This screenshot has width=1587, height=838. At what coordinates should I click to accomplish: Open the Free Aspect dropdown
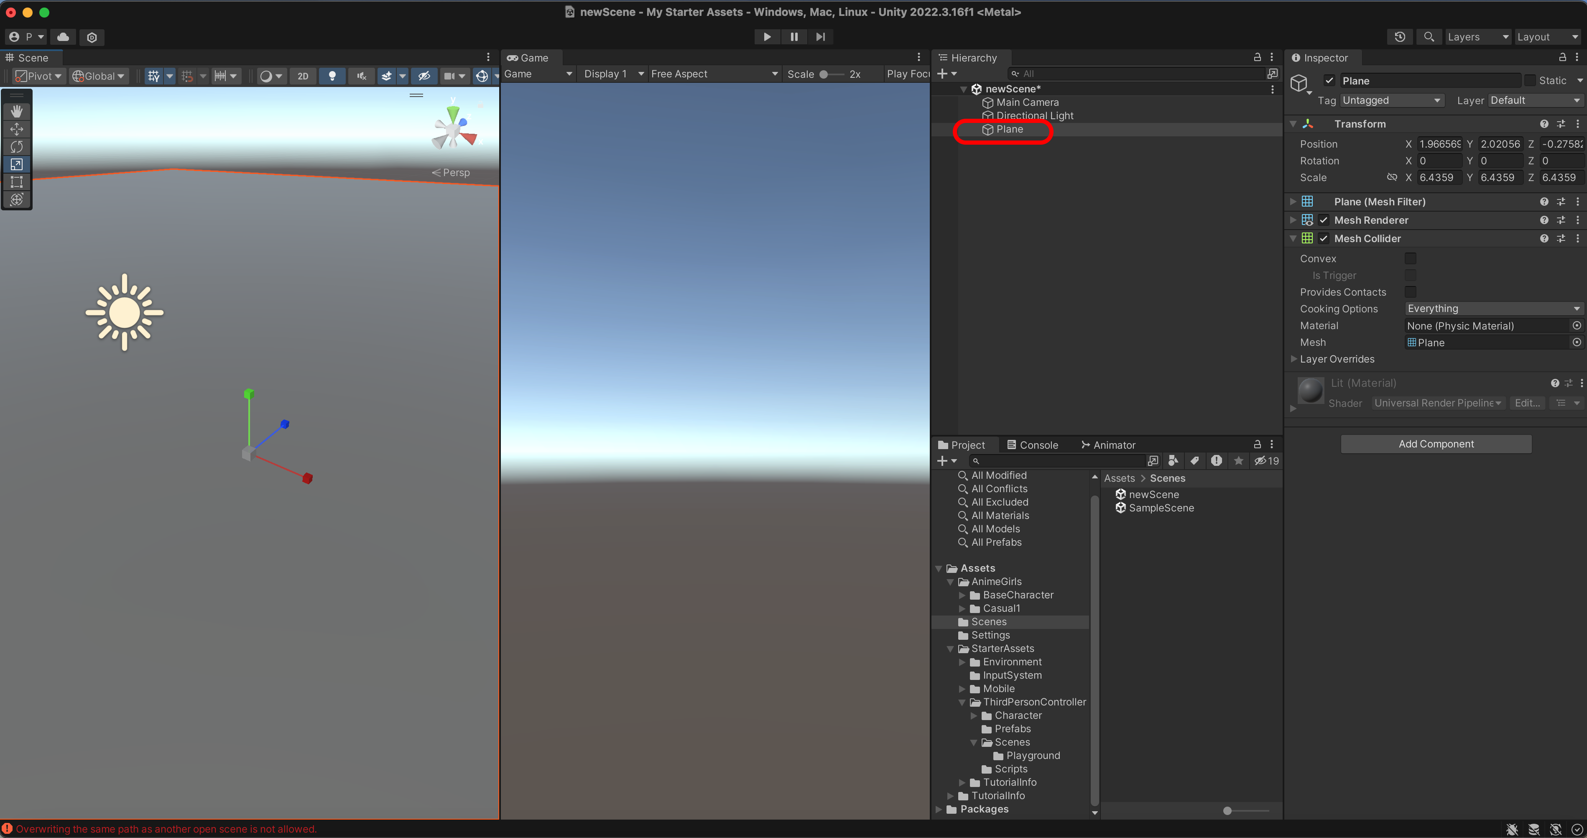tap(714, 74)
